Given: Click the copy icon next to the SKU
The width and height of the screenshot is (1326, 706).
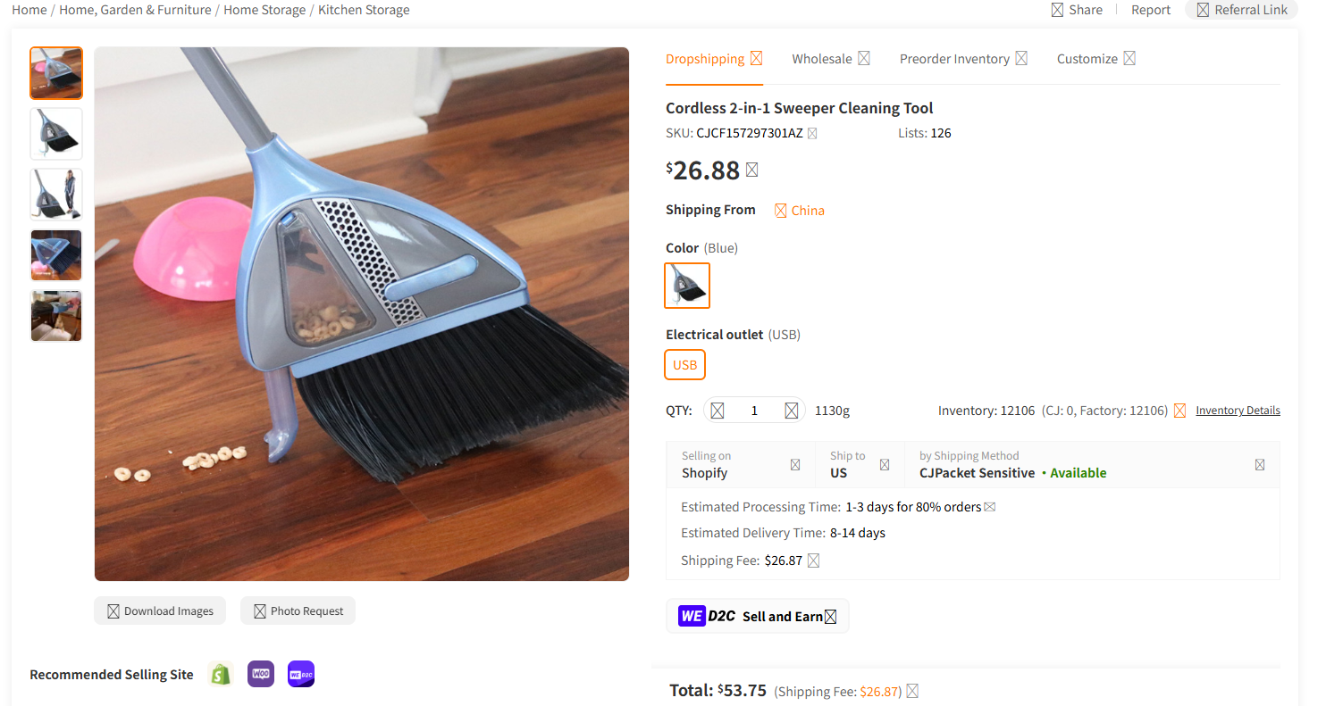Looking at the screenshot, I should tap(812, 133).
